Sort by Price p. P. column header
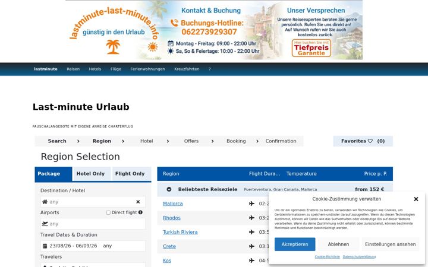Screen dimensions: 428x267 375,174
